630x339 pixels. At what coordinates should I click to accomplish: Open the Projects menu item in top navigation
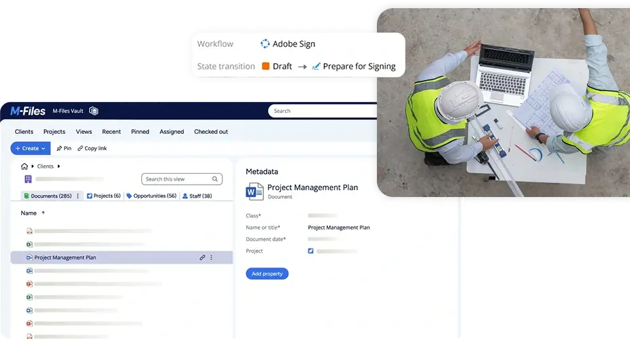coord(54,132)
